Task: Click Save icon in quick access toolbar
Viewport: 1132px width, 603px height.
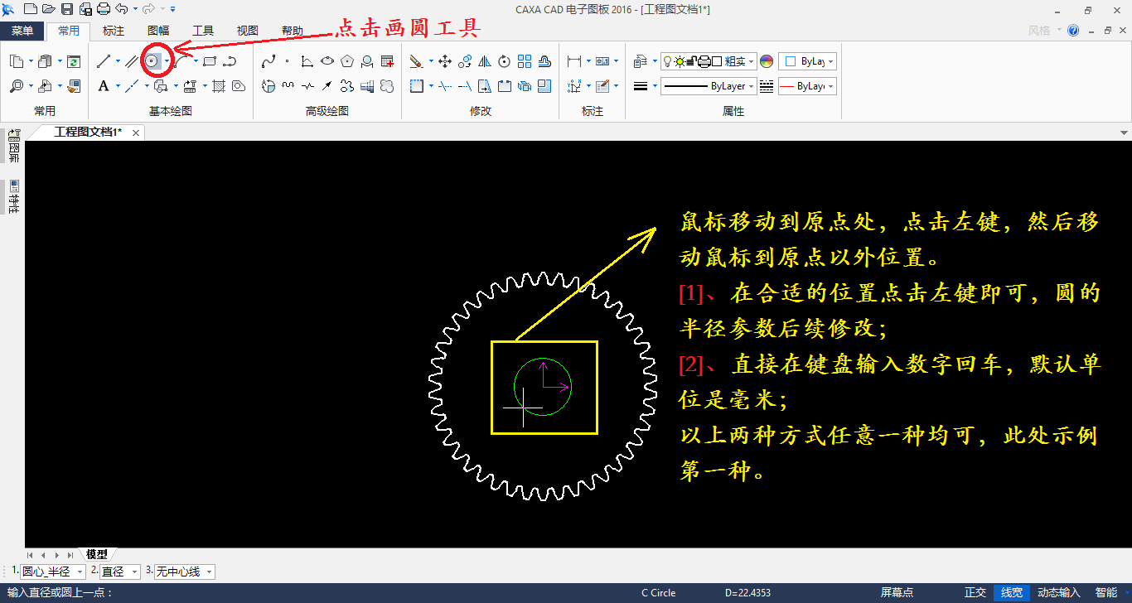Action: pos(66,9)
